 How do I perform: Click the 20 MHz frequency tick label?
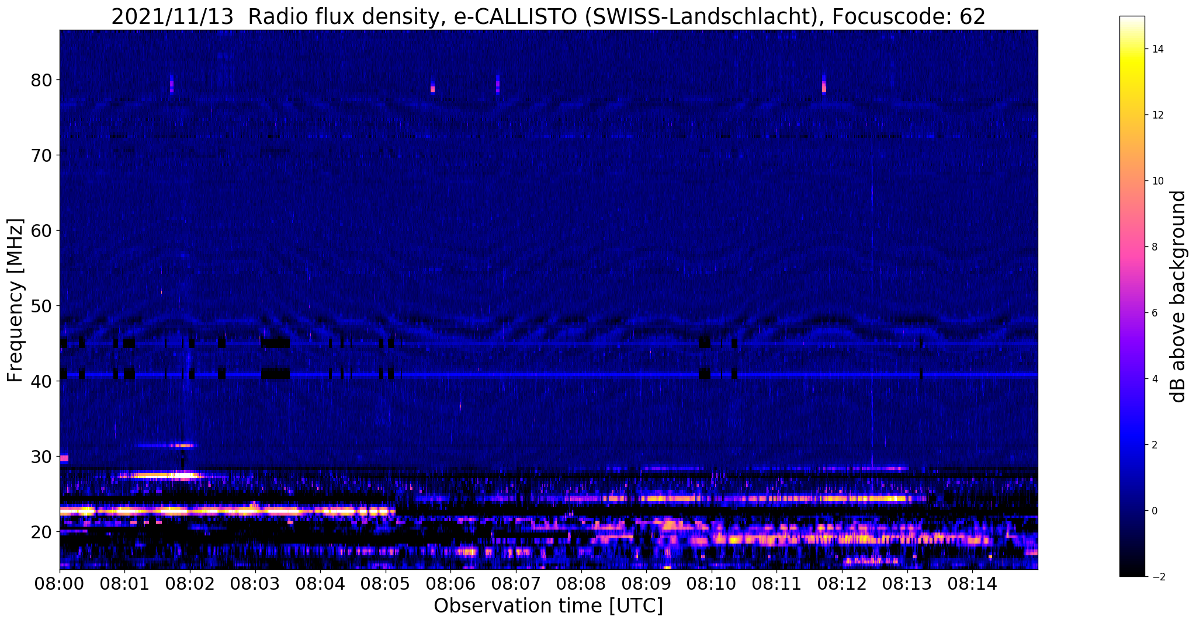coord(41,532)
